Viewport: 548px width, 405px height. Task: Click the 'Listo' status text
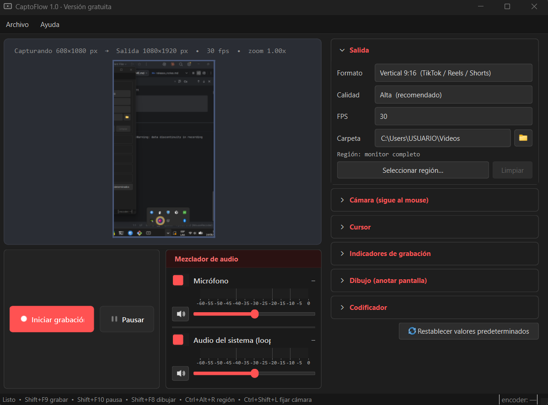point(9,400)
